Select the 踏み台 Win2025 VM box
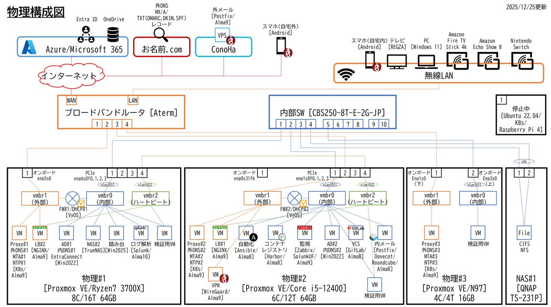This screenshot has height=307, width=551. pos(116,233)
